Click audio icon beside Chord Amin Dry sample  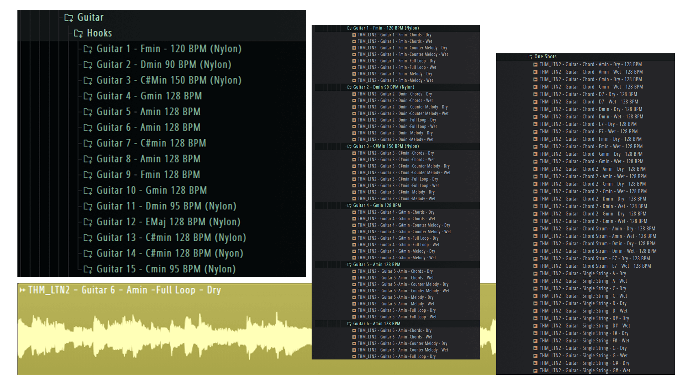pyautogui.click(x=535, y=64)
